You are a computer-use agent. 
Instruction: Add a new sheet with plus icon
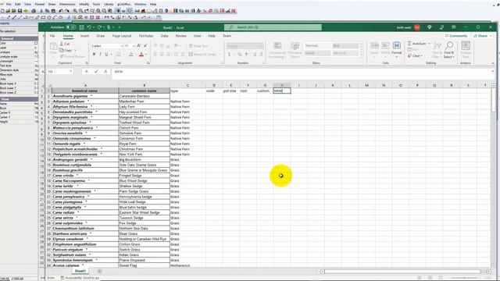pyautogui.click(x=99, y=271)
